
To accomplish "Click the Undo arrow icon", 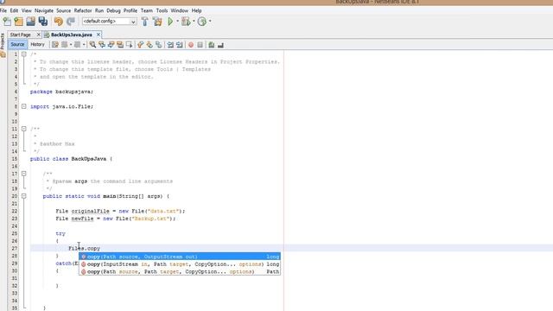I will tap(59, 22).
